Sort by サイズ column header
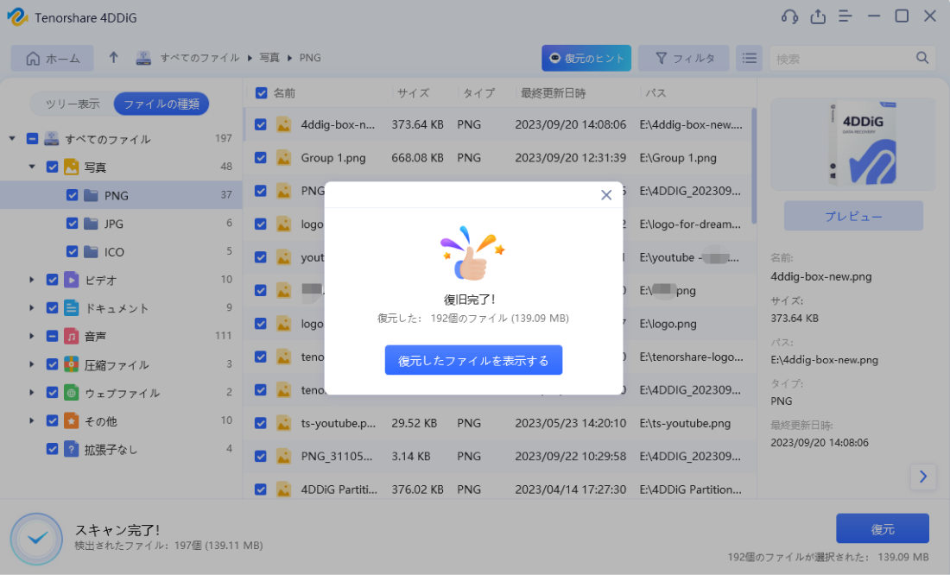 pyautogui.click(x=413, y=92)
